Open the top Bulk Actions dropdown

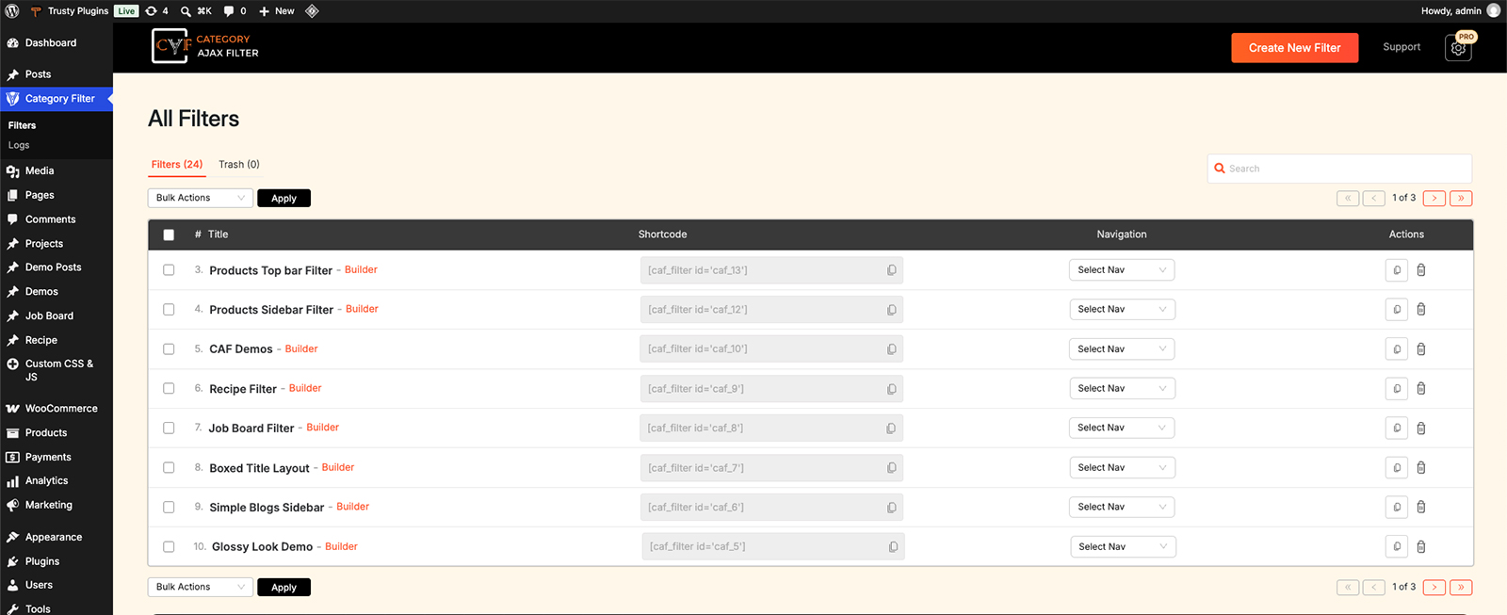click(201, 199)
